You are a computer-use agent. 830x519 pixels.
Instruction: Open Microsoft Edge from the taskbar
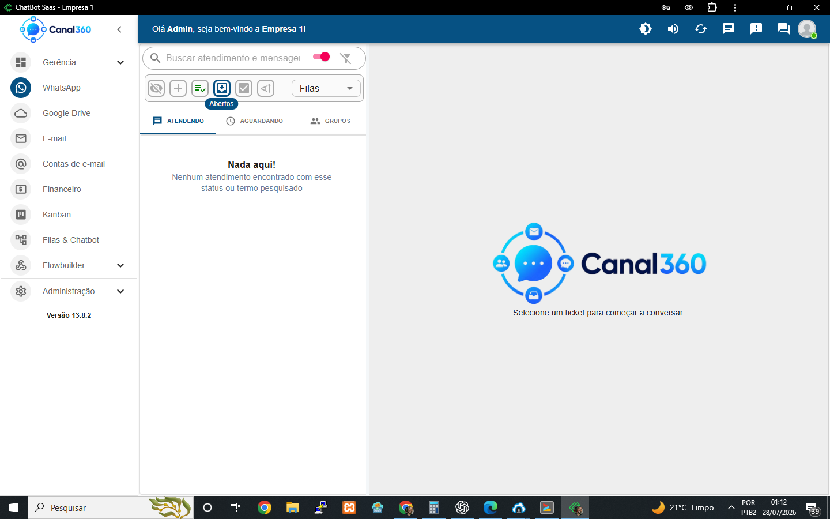pos(491,507)
